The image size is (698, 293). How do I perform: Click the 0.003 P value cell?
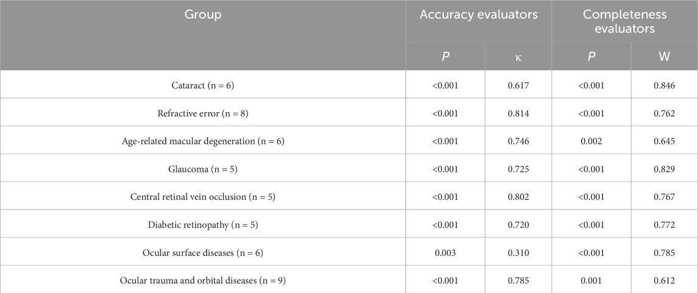(x=446, y=252)
